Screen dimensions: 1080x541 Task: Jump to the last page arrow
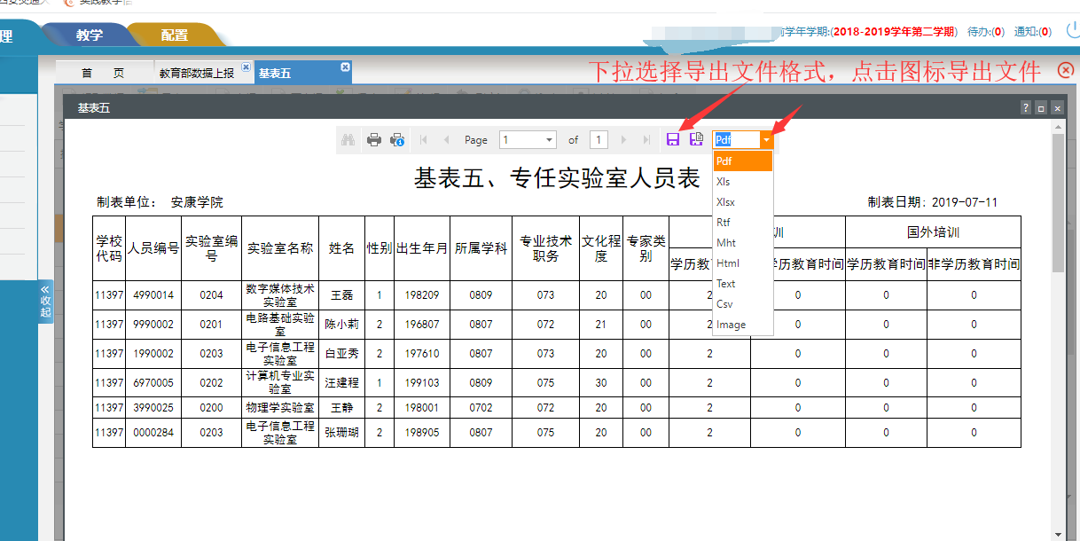click(x=646, y=140)
